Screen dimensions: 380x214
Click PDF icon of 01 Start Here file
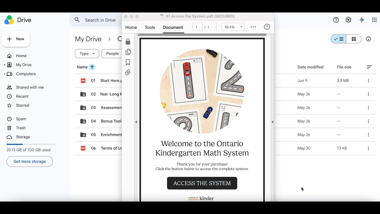[83, 81]
